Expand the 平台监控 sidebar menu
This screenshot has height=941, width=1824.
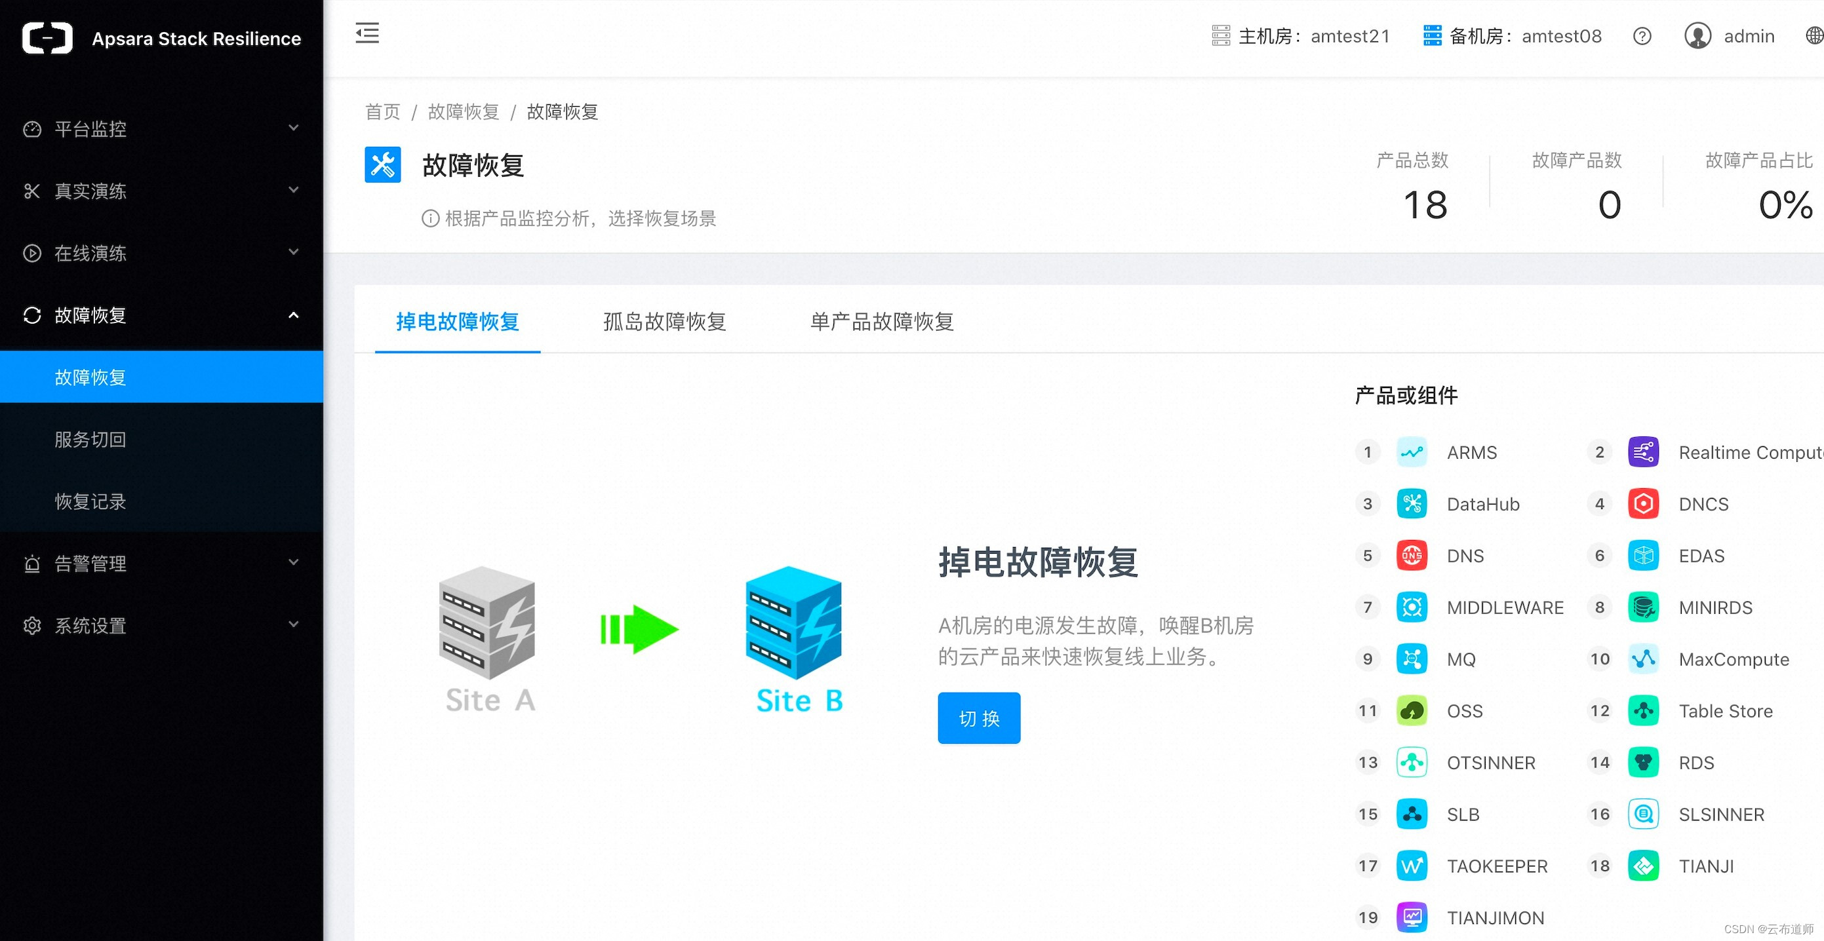tap(161, 129)
